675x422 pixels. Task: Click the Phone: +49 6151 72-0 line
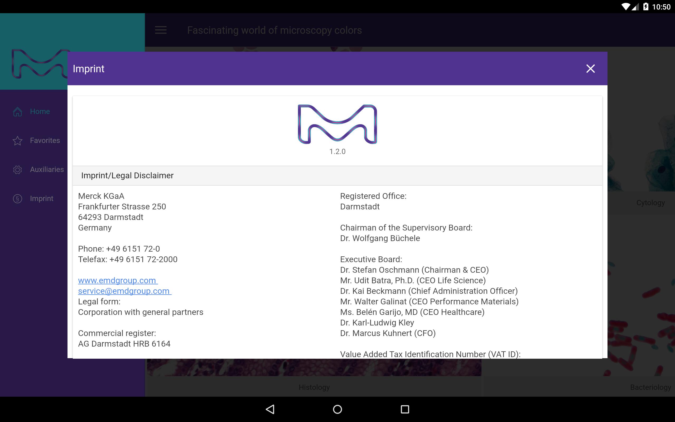(x=119, y=249)
